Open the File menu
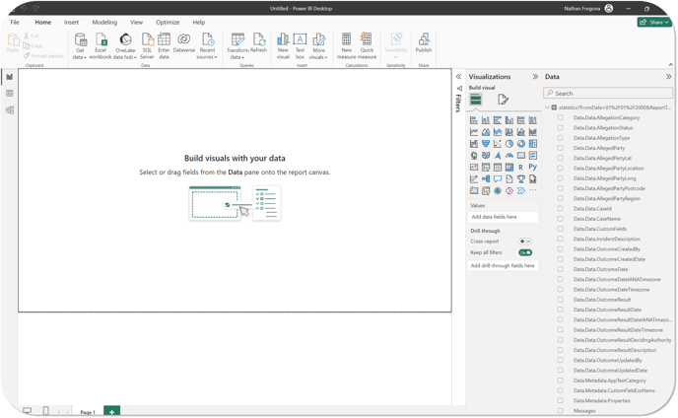The image size is (678, 418). tap(15, 22)
